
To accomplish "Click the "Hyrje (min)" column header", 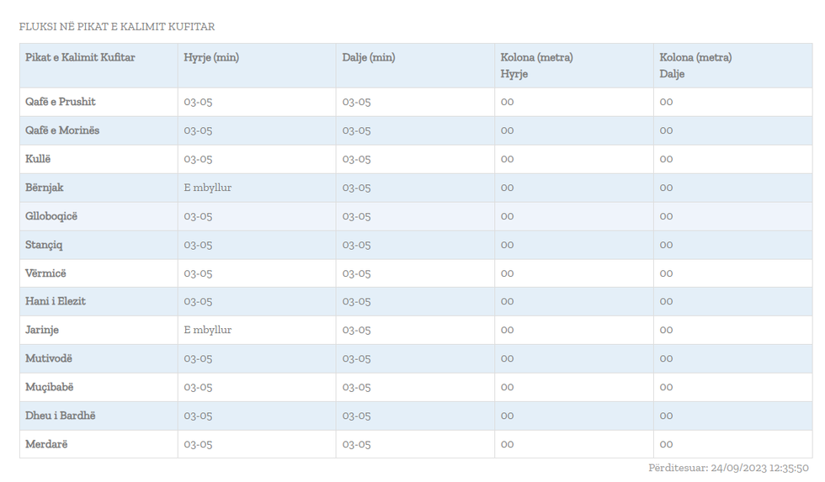I will (211, 57).
